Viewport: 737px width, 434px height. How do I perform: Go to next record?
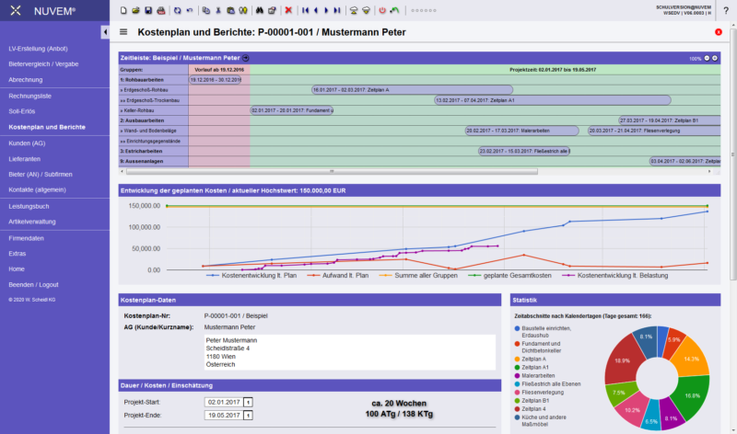coord(326,10)
